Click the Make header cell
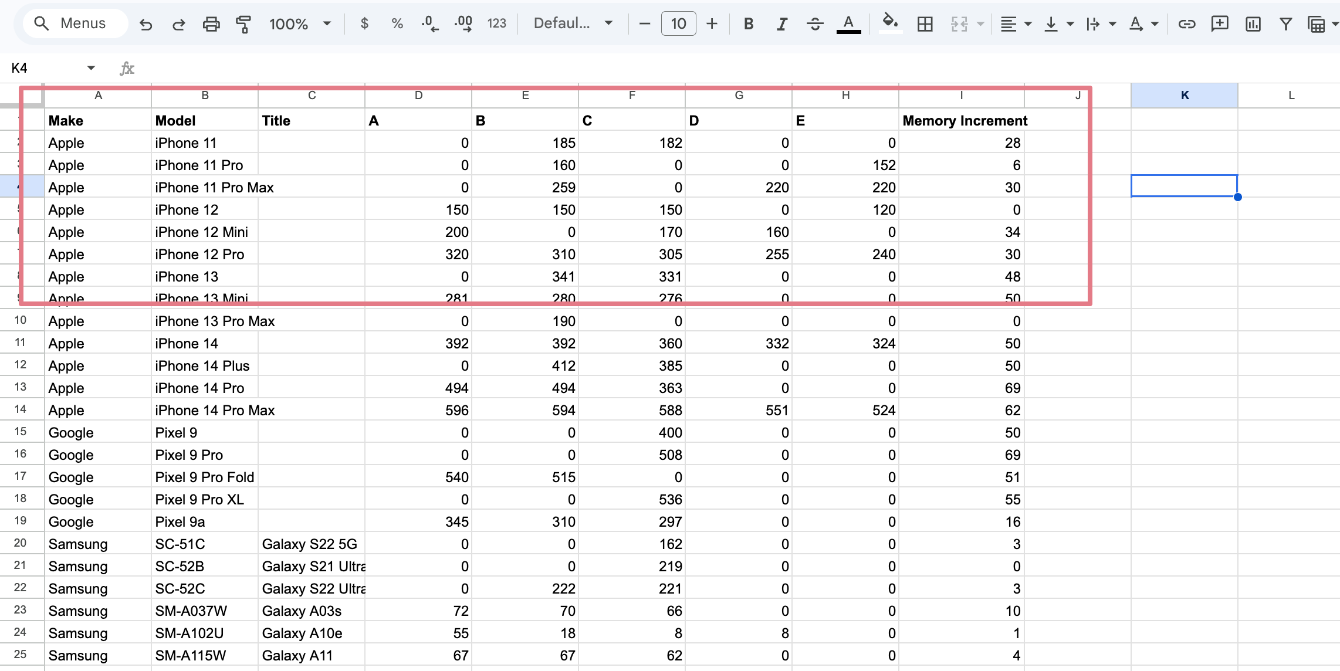The image size is (1340, 671). click(99, 120)
